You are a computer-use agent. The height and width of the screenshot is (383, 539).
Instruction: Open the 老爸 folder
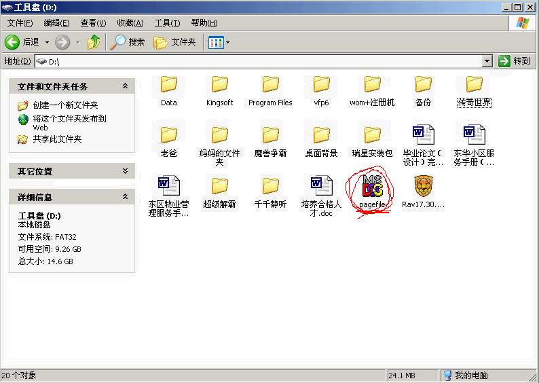pyautogui.click(x=168, y=142)
